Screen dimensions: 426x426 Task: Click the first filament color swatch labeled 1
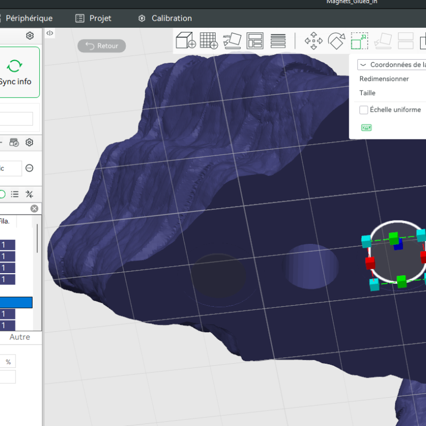tap(7, 245)
